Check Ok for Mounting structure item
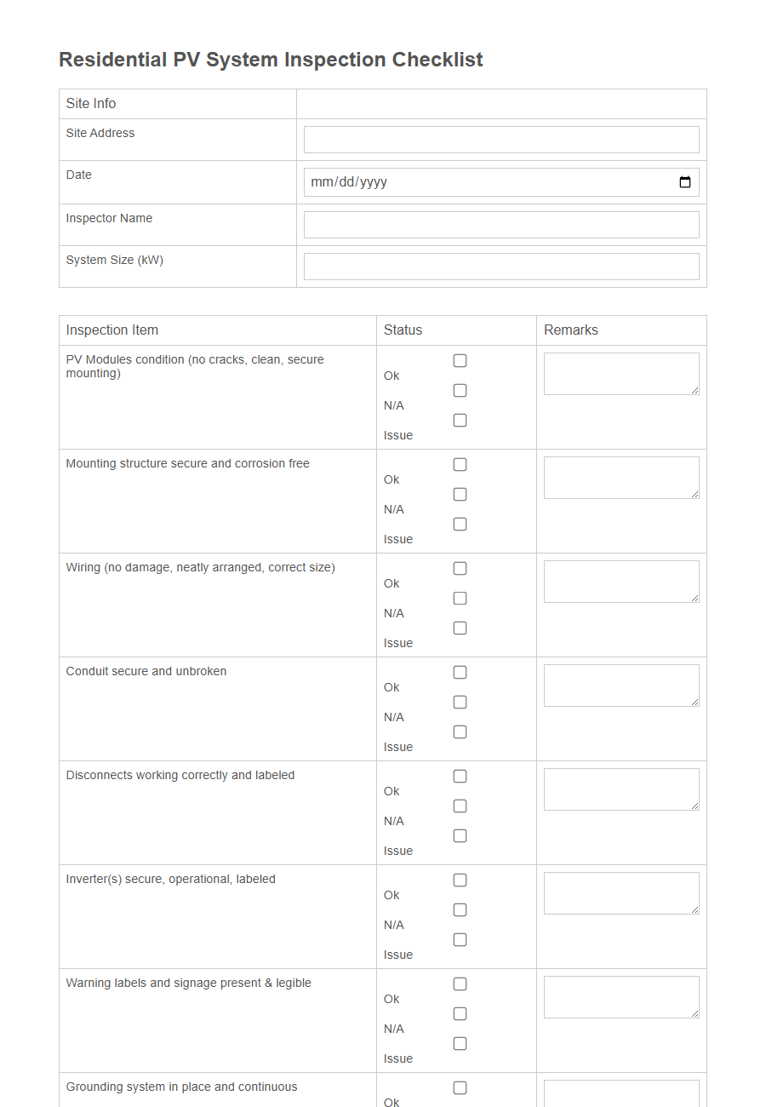 click(460, 464)
